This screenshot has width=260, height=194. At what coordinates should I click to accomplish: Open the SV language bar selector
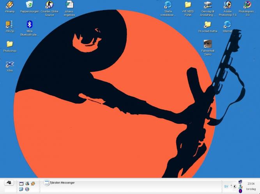coord(226,186)
